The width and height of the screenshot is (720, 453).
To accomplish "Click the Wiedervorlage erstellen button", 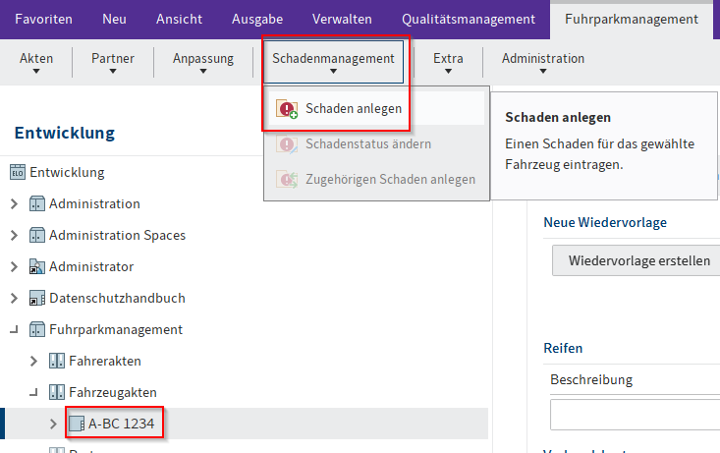I will (x=636, y=260).
